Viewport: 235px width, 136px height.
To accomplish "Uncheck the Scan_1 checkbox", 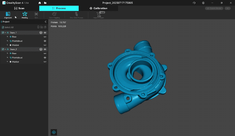I will (x=3, y=33).
